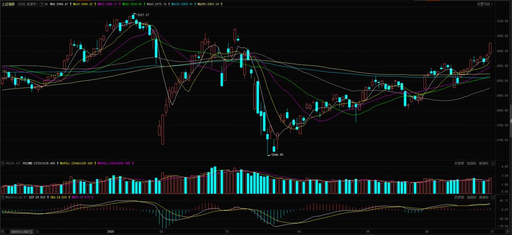Image resolution: width=512 pixels, height=235 pixels.
Task: Click DIF:29.810 value
Action: click(37, 197)
